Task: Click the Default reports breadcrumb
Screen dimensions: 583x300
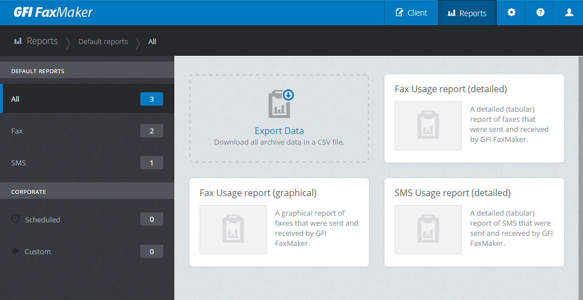Action: [x=103, y=42]
